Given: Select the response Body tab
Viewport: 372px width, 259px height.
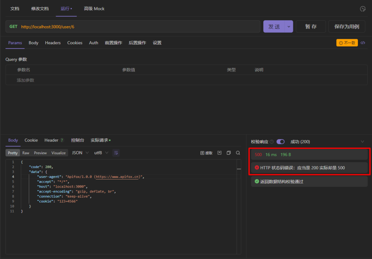Looking at the screenshot, I should (x=13, y=140).
